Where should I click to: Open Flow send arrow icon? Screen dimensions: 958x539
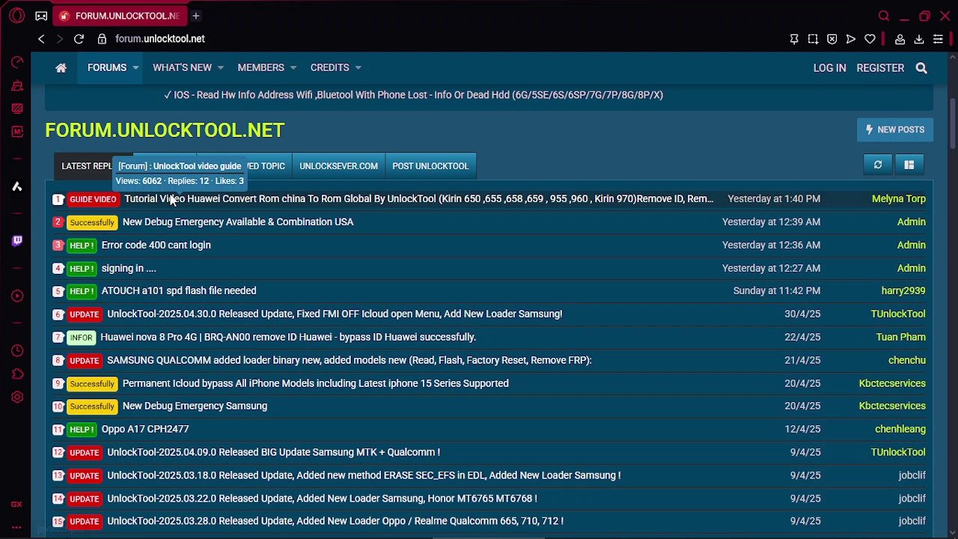[850, 39]
